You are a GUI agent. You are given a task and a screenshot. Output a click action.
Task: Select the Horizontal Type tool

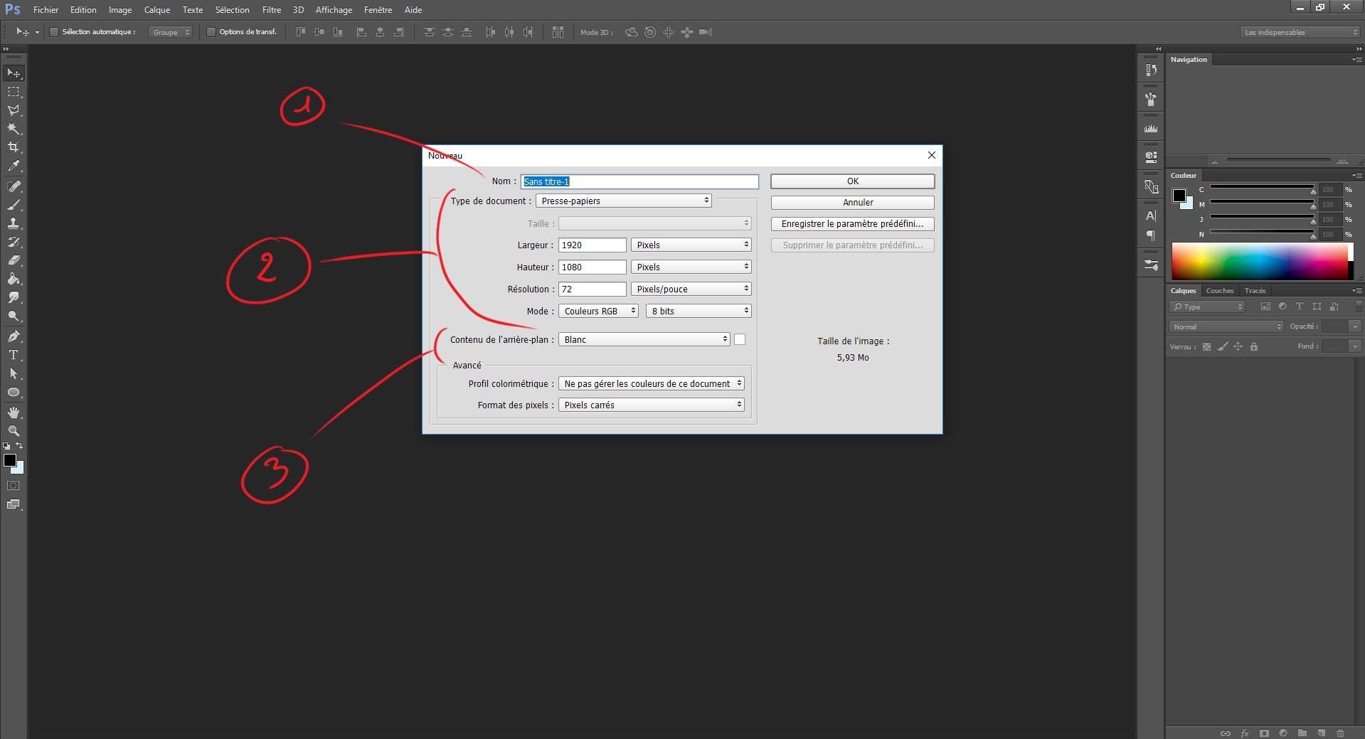14,354
